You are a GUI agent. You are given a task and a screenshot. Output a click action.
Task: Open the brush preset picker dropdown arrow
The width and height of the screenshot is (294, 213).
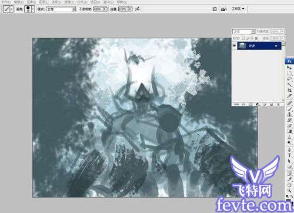[33, 9]
